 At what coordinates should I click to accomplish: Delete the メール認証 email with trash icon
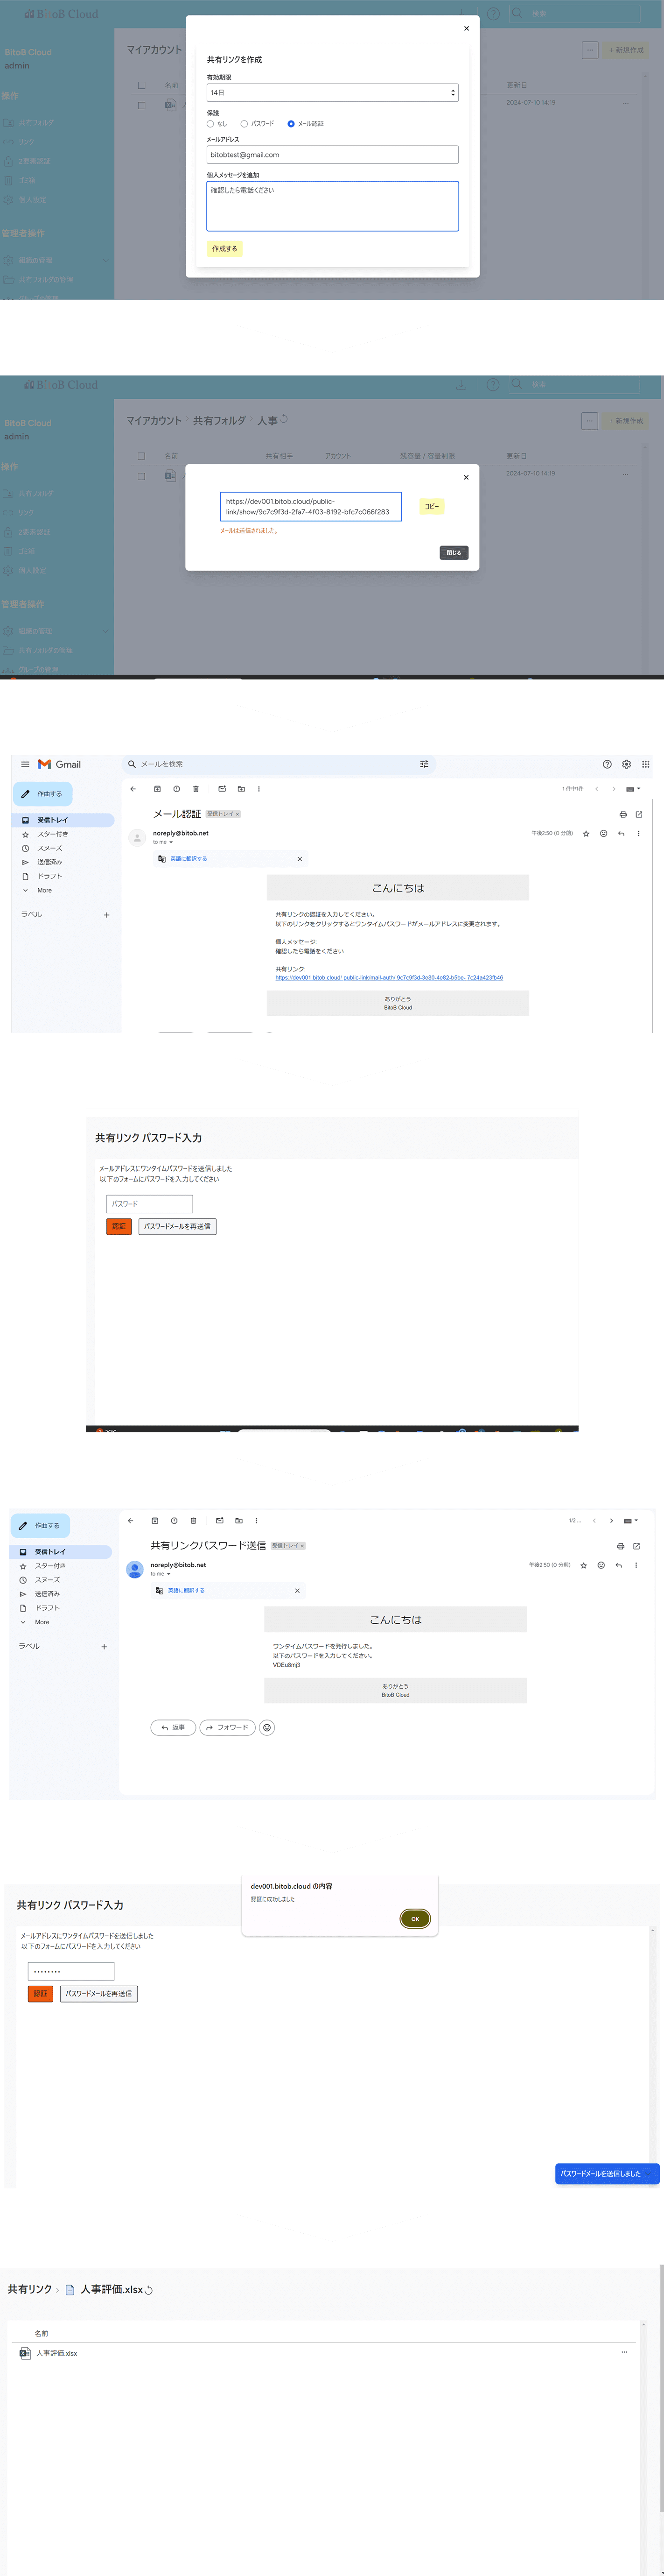(x=196, y=789)
